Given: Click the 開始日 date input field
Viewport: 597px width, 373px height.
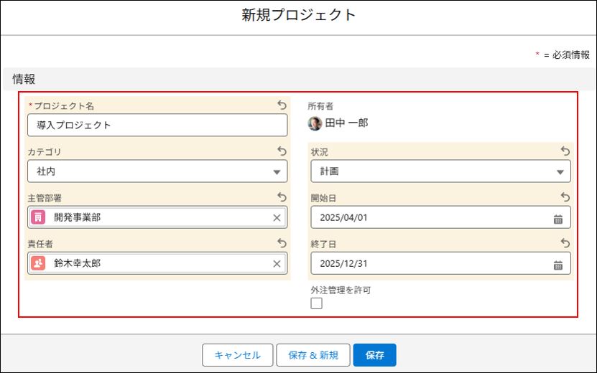Looking at the screenshot, I should tap(431, 217).
